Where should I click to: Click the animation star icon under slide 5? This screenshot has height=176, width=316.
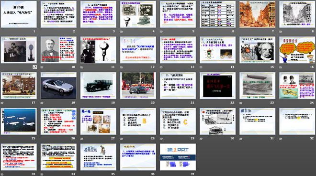pos(161,32)
